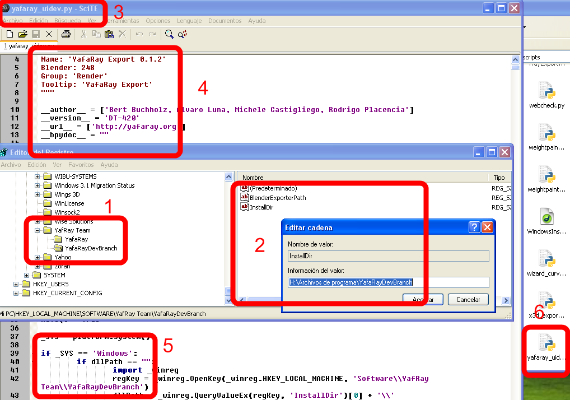570x400 pixels.
Task: Close the document using SciTE toolbar X icon
Action: pos(49,34)
